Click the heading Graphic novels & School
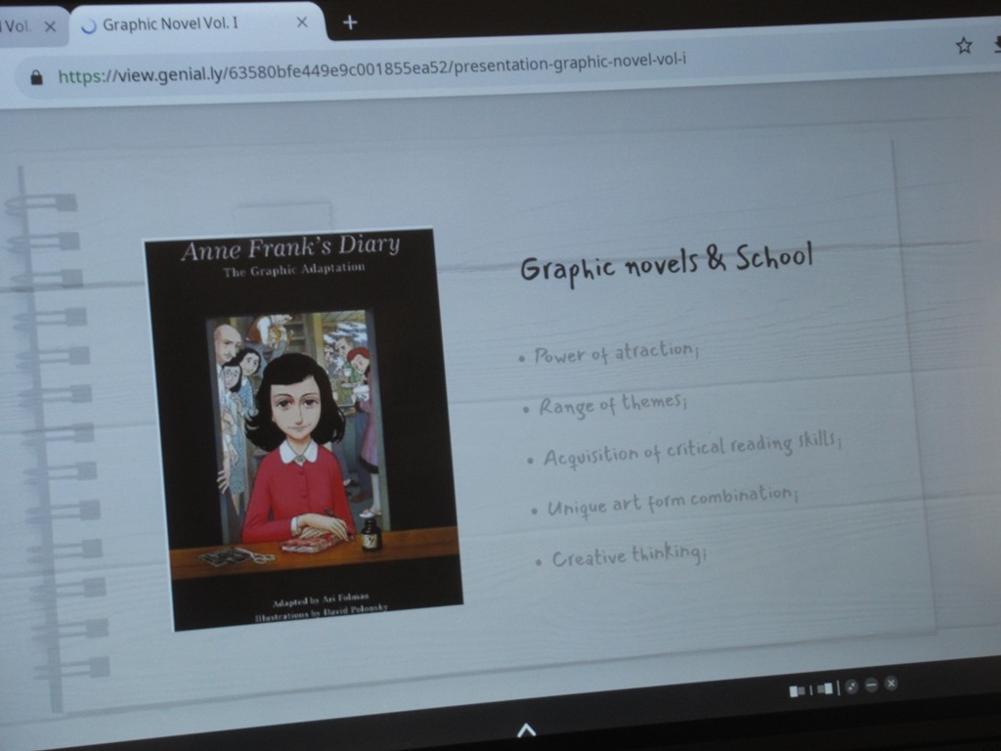This screenshot has height=751, width=1001. click(x=667, y=262)
